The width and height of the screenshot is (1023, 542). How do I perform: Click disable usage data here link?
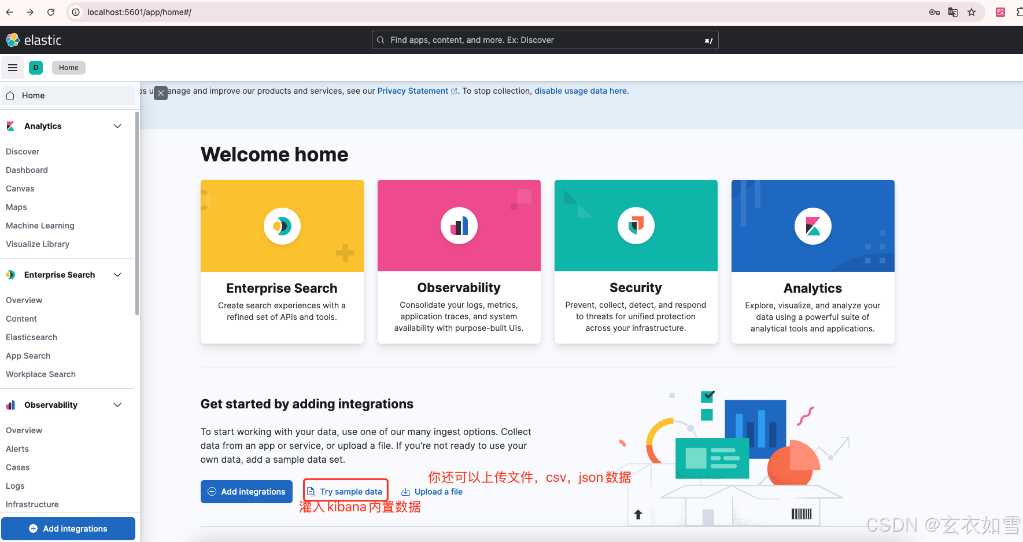click(x=581, y=91)
